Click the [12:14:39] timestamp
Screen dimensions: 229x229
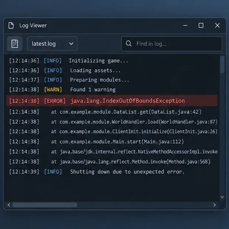[24, 172]
